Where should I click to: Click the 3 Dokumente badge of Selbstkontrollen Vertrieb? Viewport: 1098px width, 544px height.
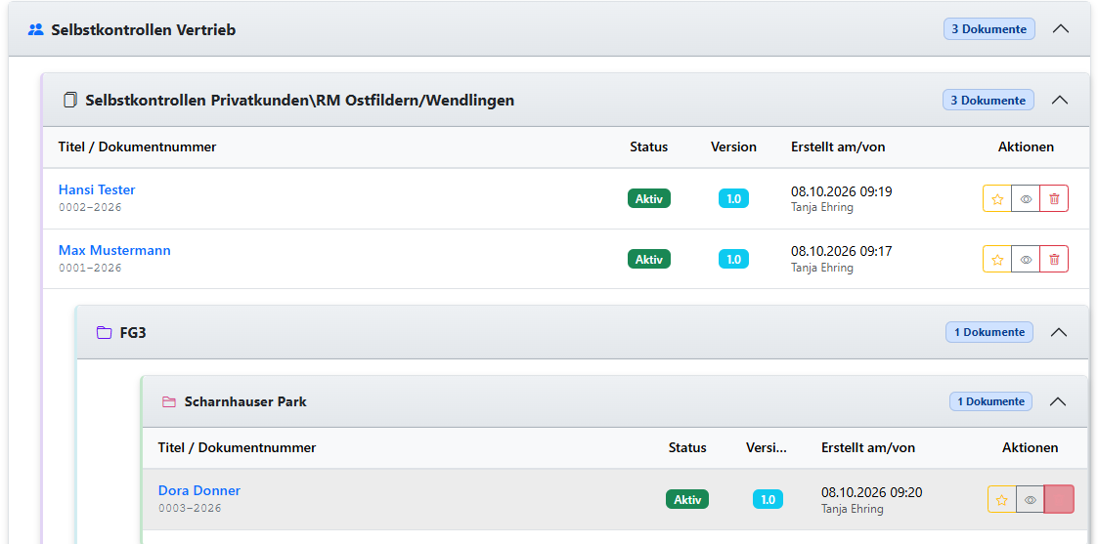point(988,29)
